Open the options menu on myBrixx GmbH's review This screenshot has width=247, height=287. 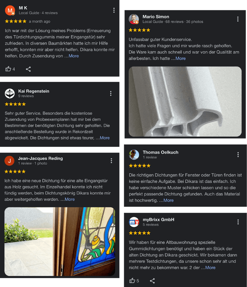(x=238, y=222)
